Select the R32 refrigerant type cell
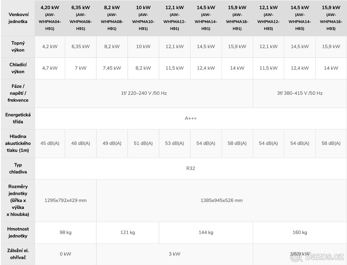Image resolution: width=347 pixels, height=265 pixels. click(191, 168)
